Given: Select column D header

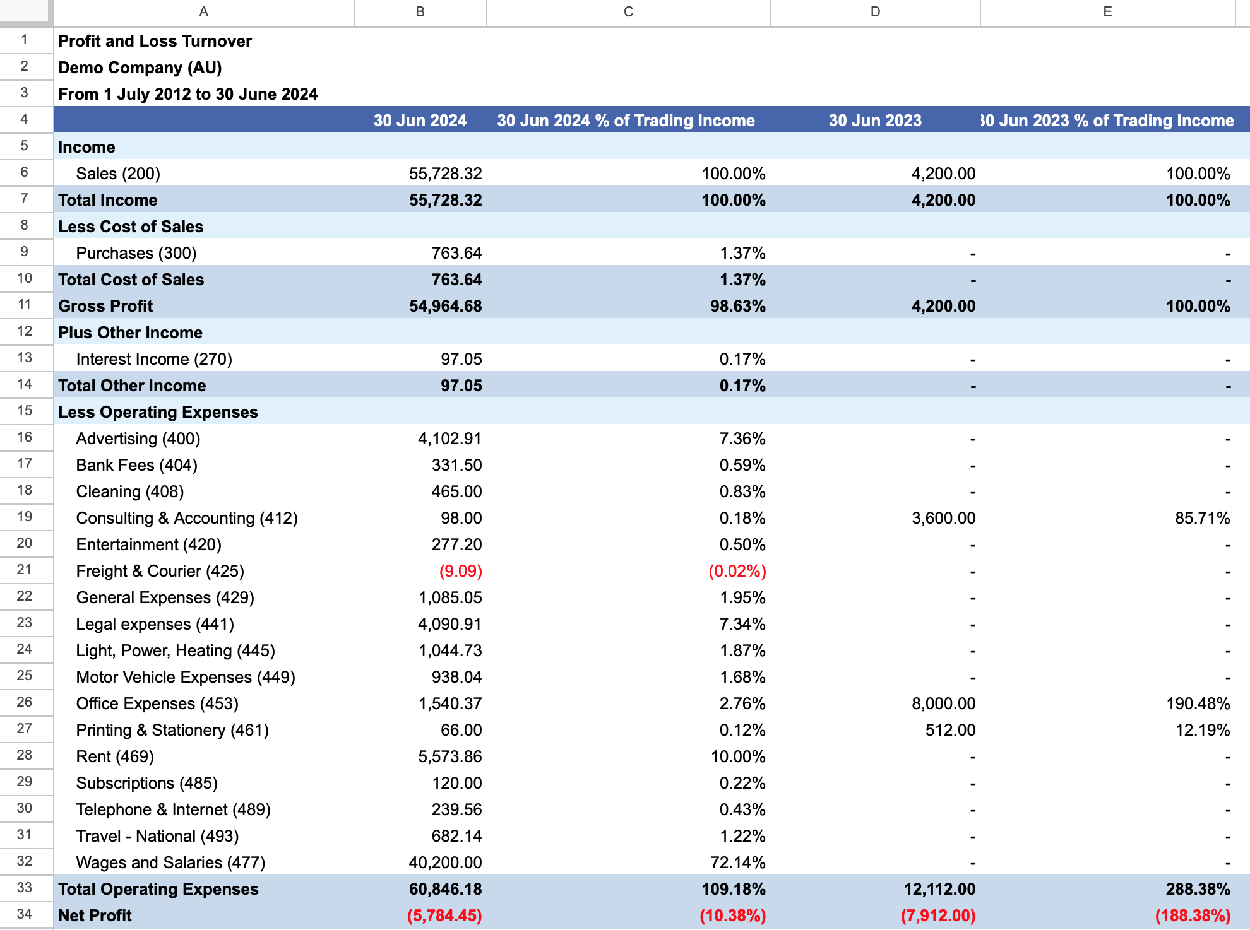Looking at the screenshot, I should click(x=876, y=12).
